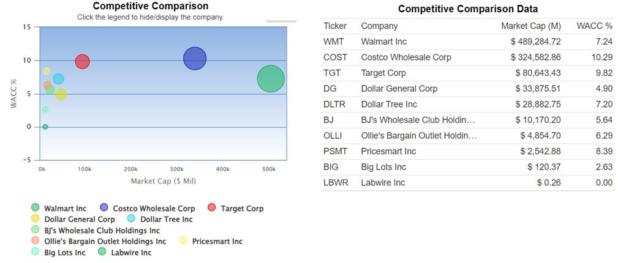Click the Costco Wholesale Corp blue legend circle

coord(104,208)
